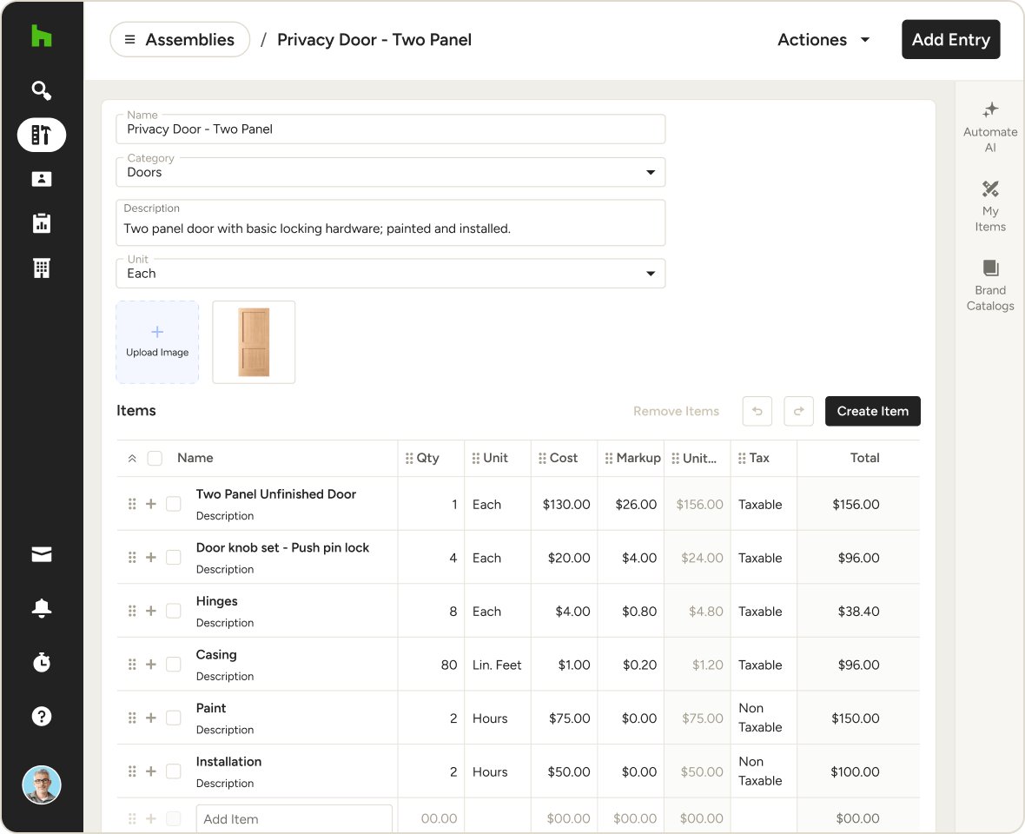This screenshot has height=834, width=1025.
Task: Open the notifications bell icon
Action: [41, 609]
